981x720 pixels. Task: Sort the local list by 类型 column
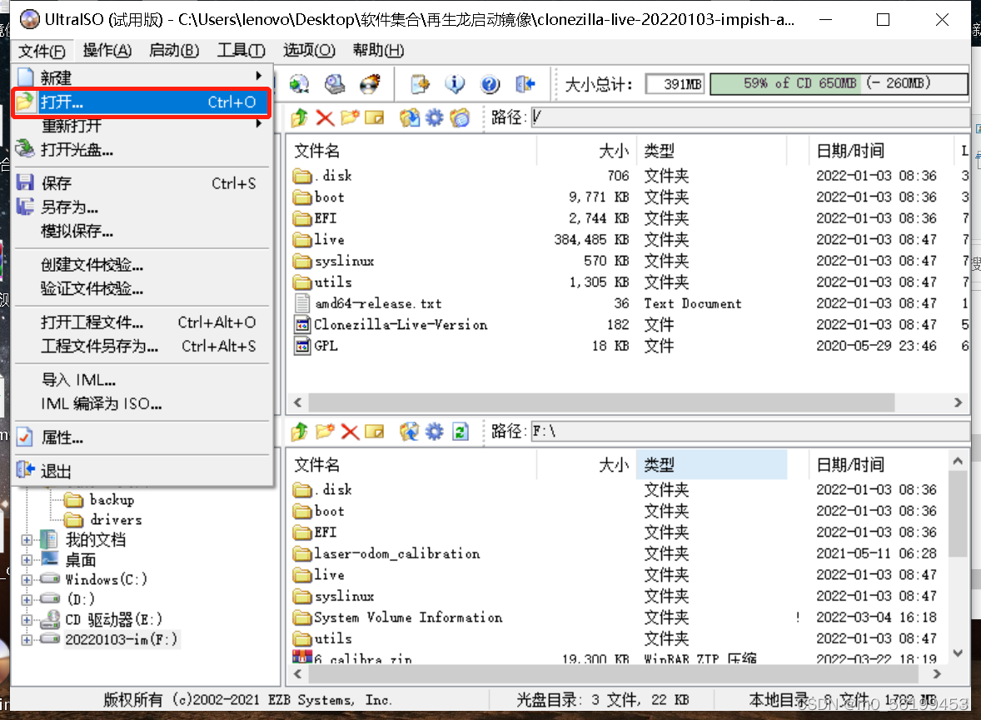click(711, 465)
